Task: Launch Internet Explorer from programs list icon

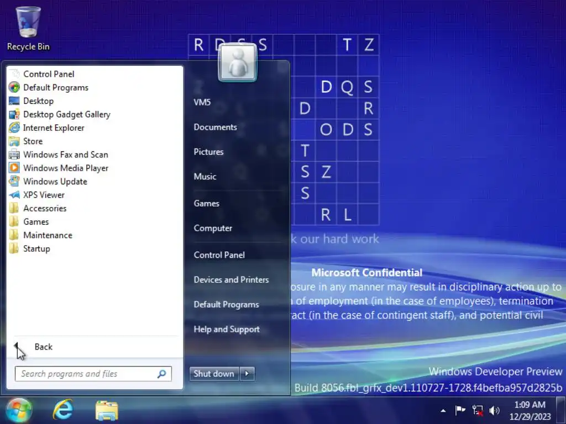Action: pos(14,128)
